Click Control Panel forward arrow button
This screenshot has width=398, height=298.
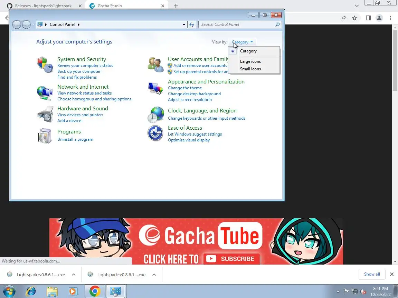click(26, 24)
